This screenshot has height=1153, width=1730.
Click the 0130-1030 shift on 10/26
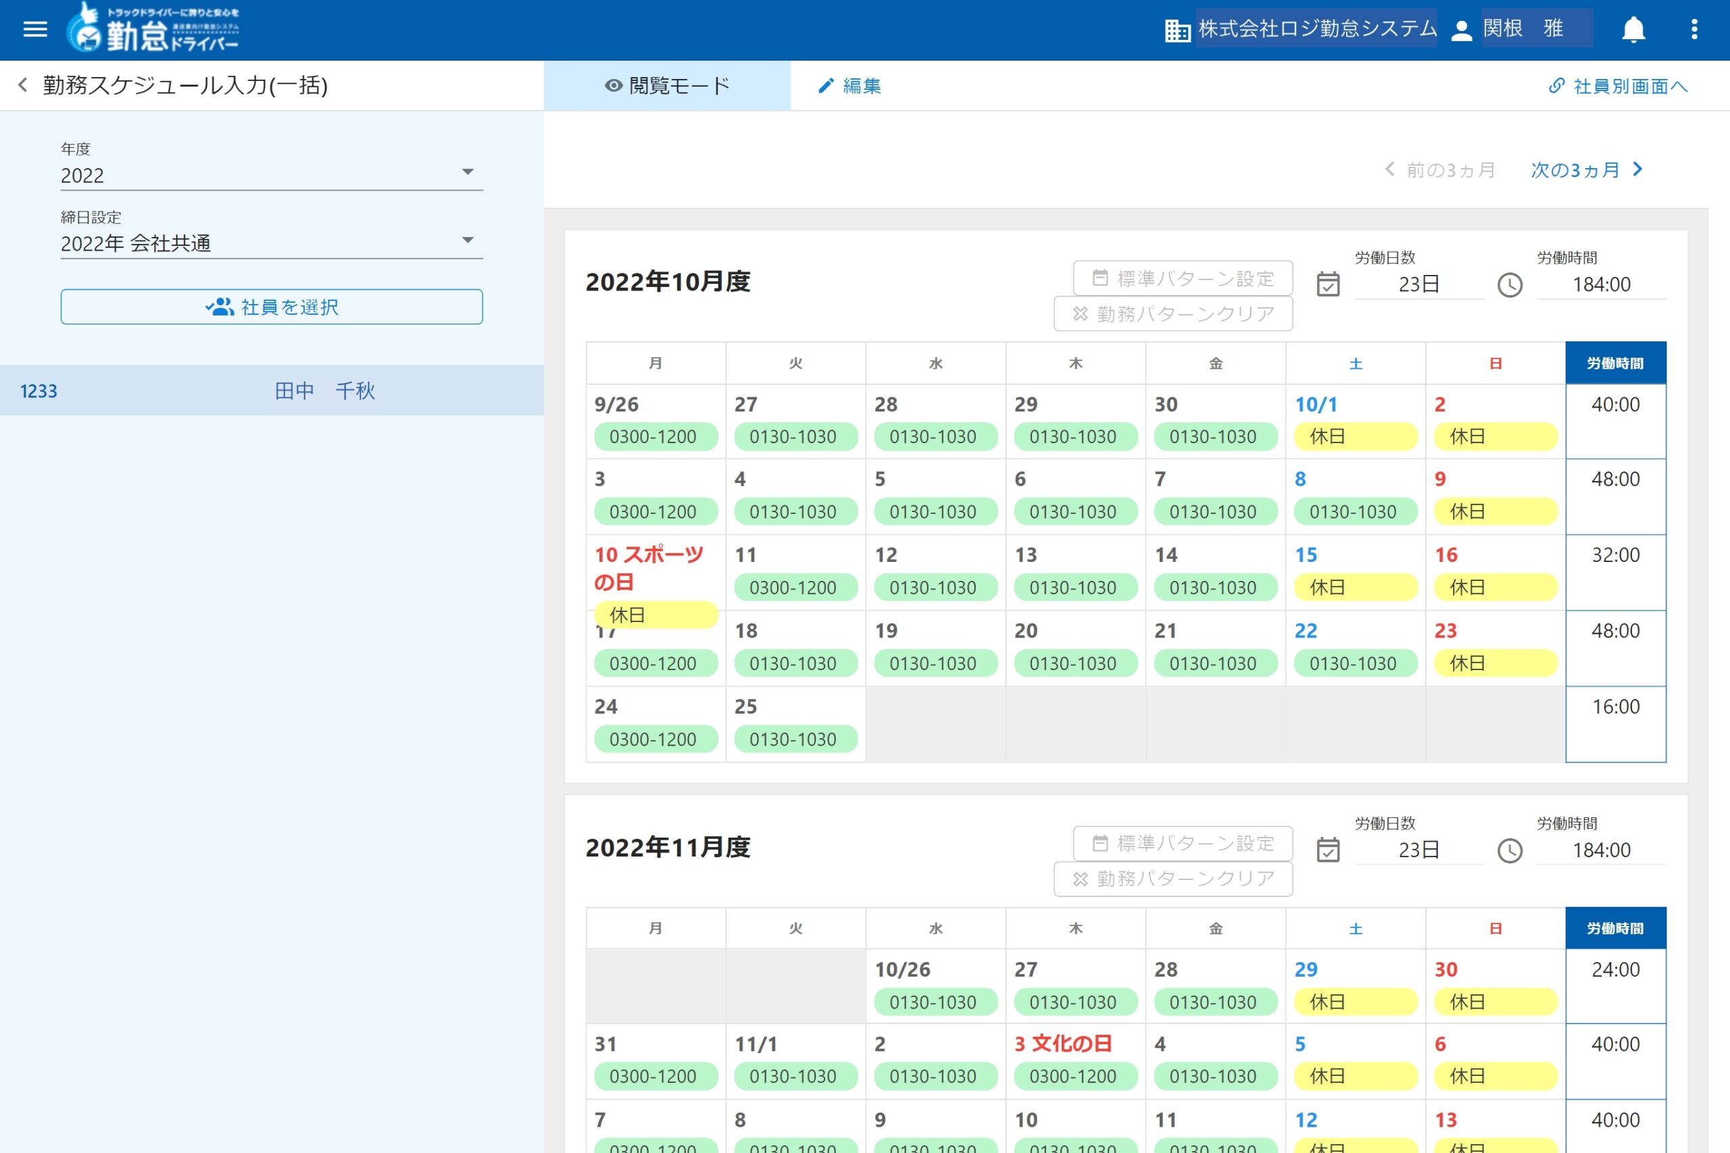coord(935,1002)
